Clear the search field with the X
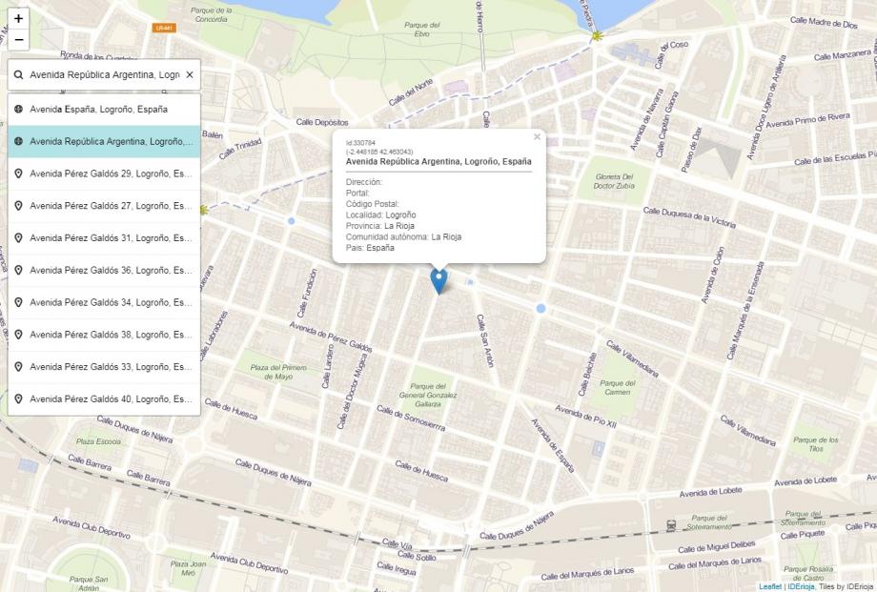Image resolution: width=877 pixels, height=592 pixels. [190, 74]
